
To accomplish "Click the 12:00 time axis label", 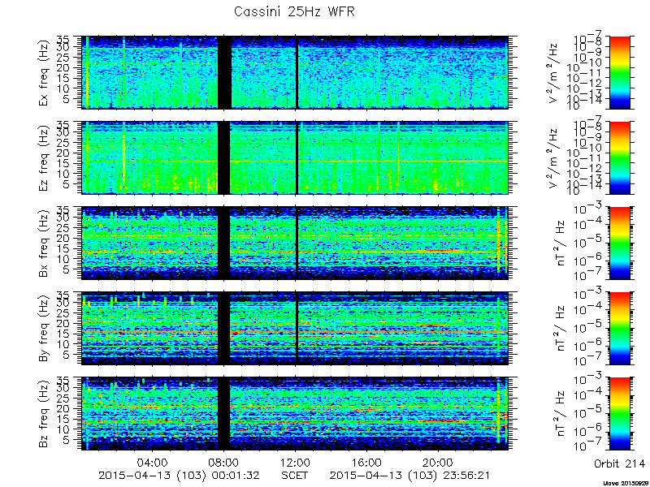I will [x=295, y=463].
